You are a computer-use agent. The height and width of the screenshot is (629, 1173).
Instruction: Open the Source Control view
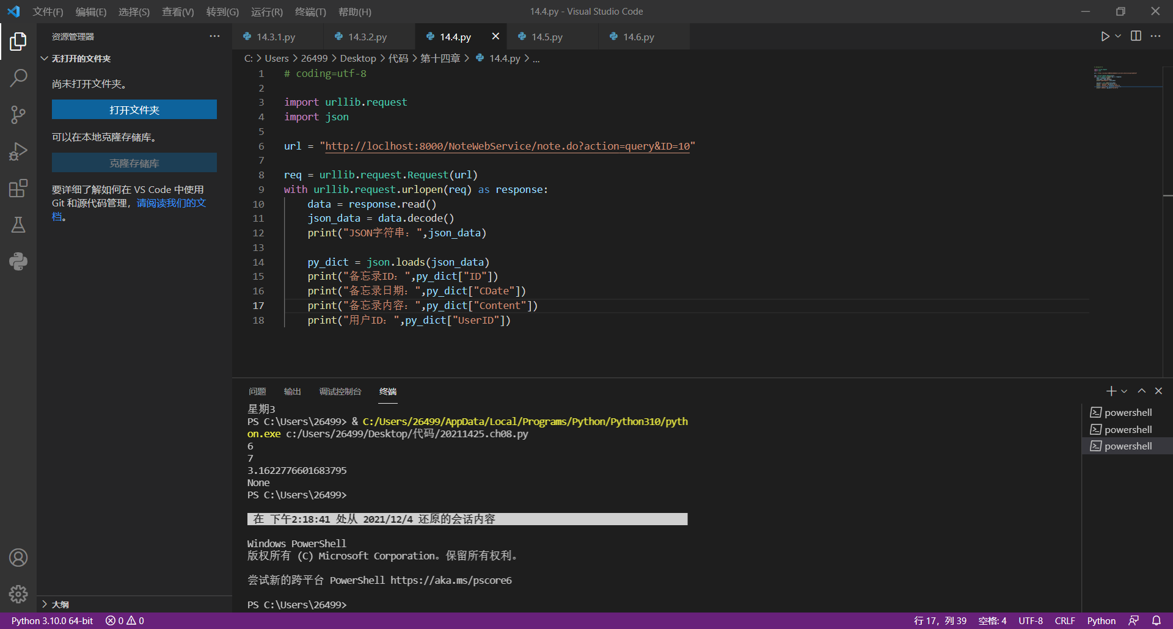pyautogui.click(x=18, y=114)
